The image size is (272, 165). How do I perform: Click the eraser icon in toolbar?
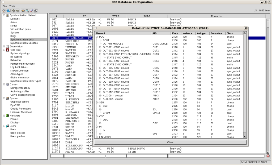point(32,11)
